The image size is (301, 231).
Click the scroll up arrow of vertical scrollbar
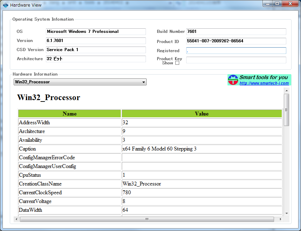click(x=287, y=90)
